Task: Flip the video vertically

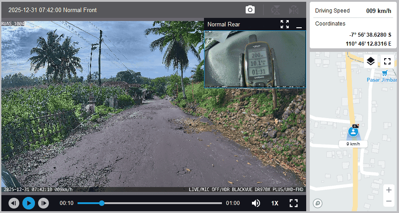Action: click(276, 10)
